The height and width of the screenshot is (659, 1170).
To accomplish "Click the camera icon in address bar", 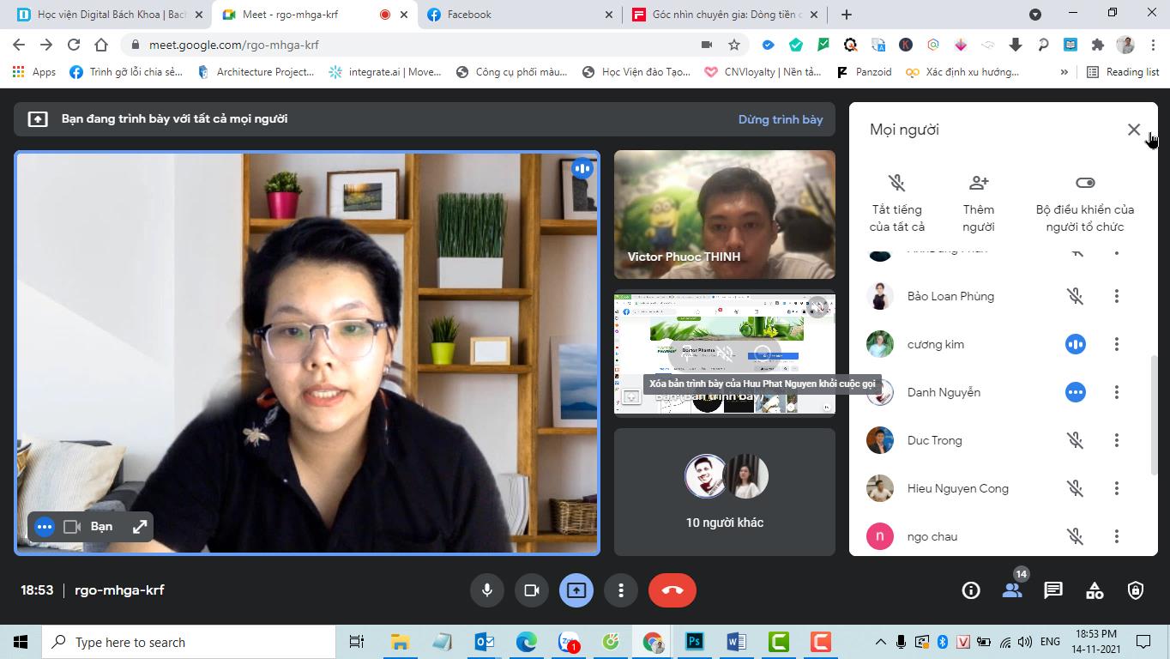I will [x=707, y=45].
